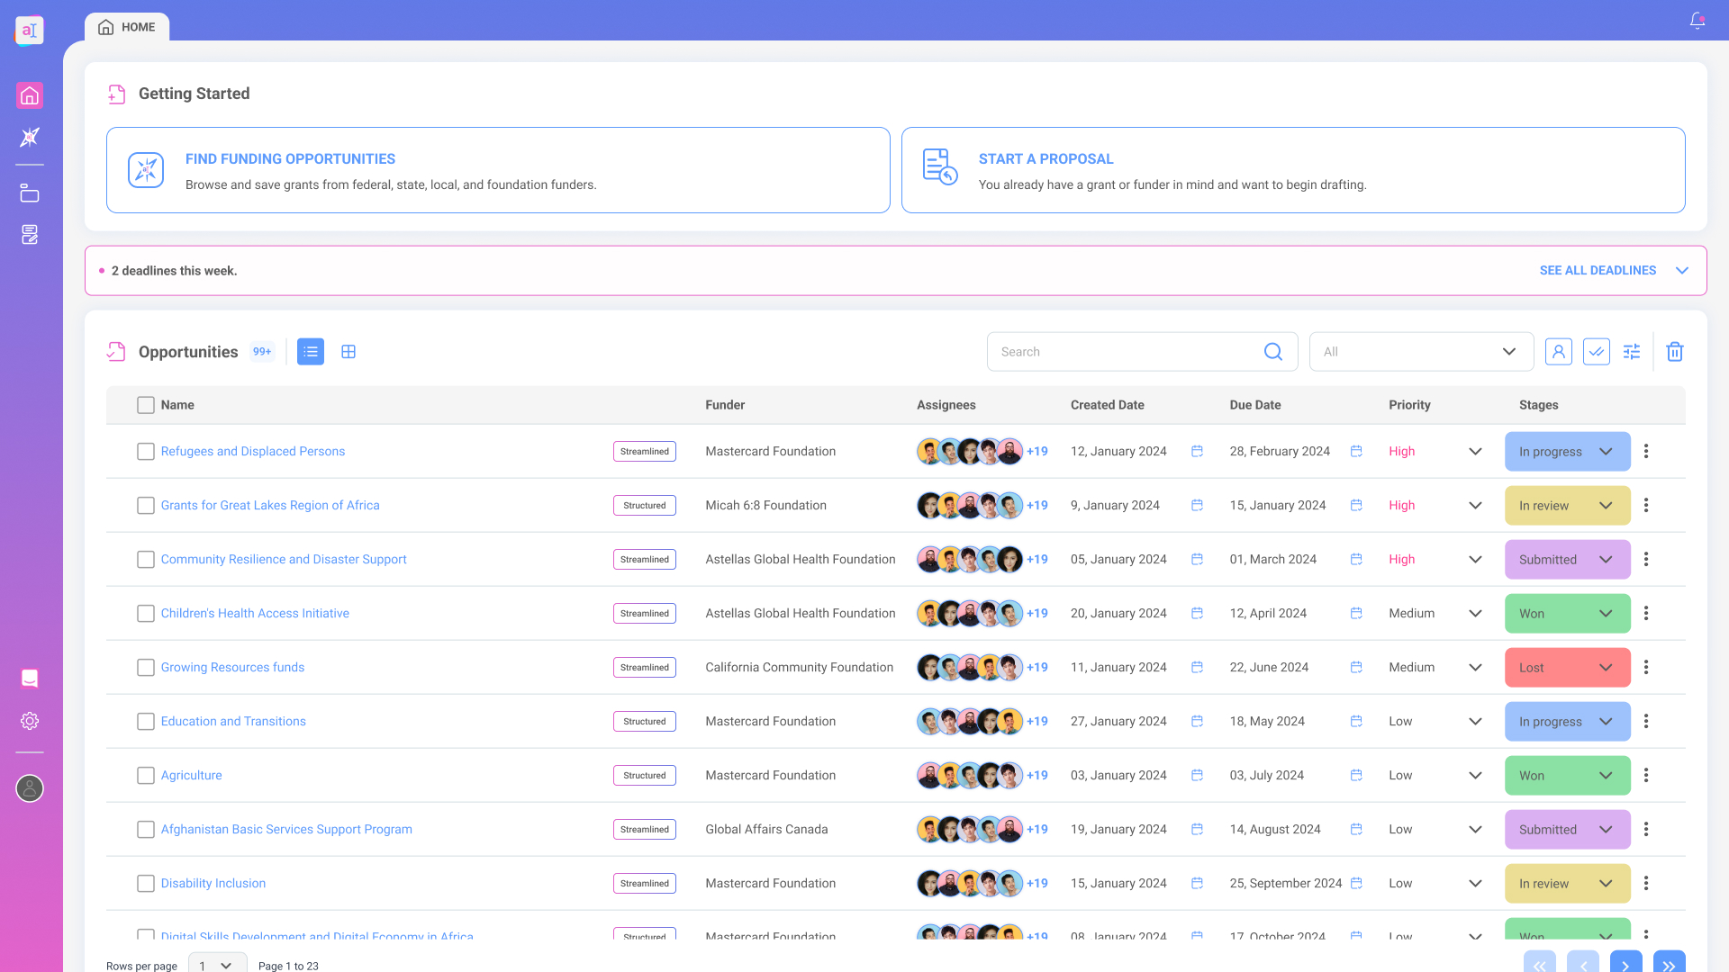The image size is (1729, 972).
Task: Check Community Resilience and Disaster Support row
Action: [x=146, y=559]
